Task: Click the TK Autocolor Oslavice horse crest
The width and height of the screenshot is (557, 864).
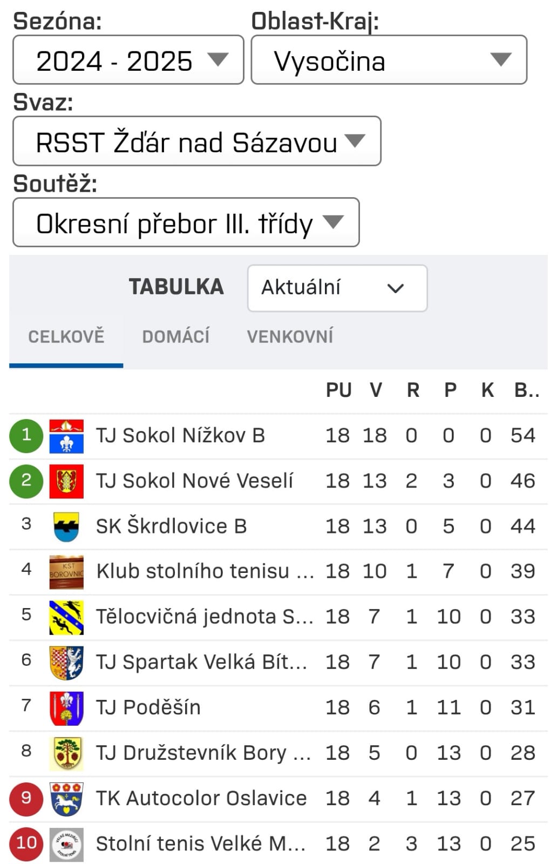Action: [66, 799]
